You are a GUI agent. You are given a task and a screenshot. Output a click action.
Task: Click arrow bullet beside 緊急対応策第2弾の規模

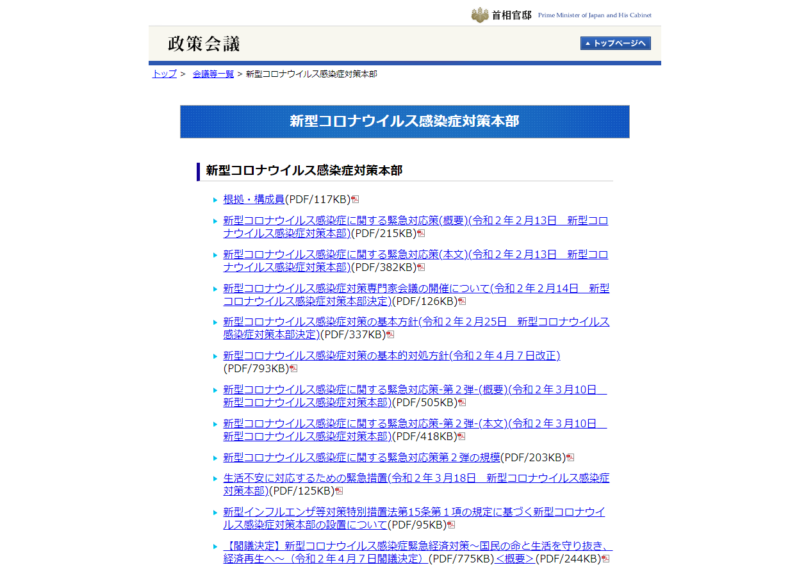pyautogui.click(x=215, y=458)
